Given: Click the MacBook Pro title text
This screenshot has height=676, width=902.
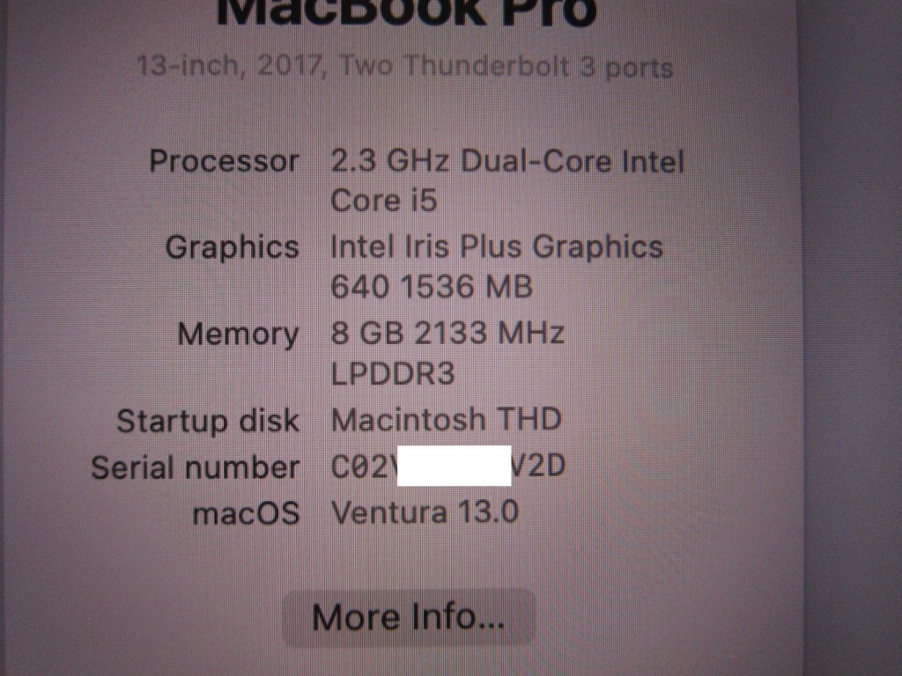Looking at the screenshot, I should tap(407, 12).
